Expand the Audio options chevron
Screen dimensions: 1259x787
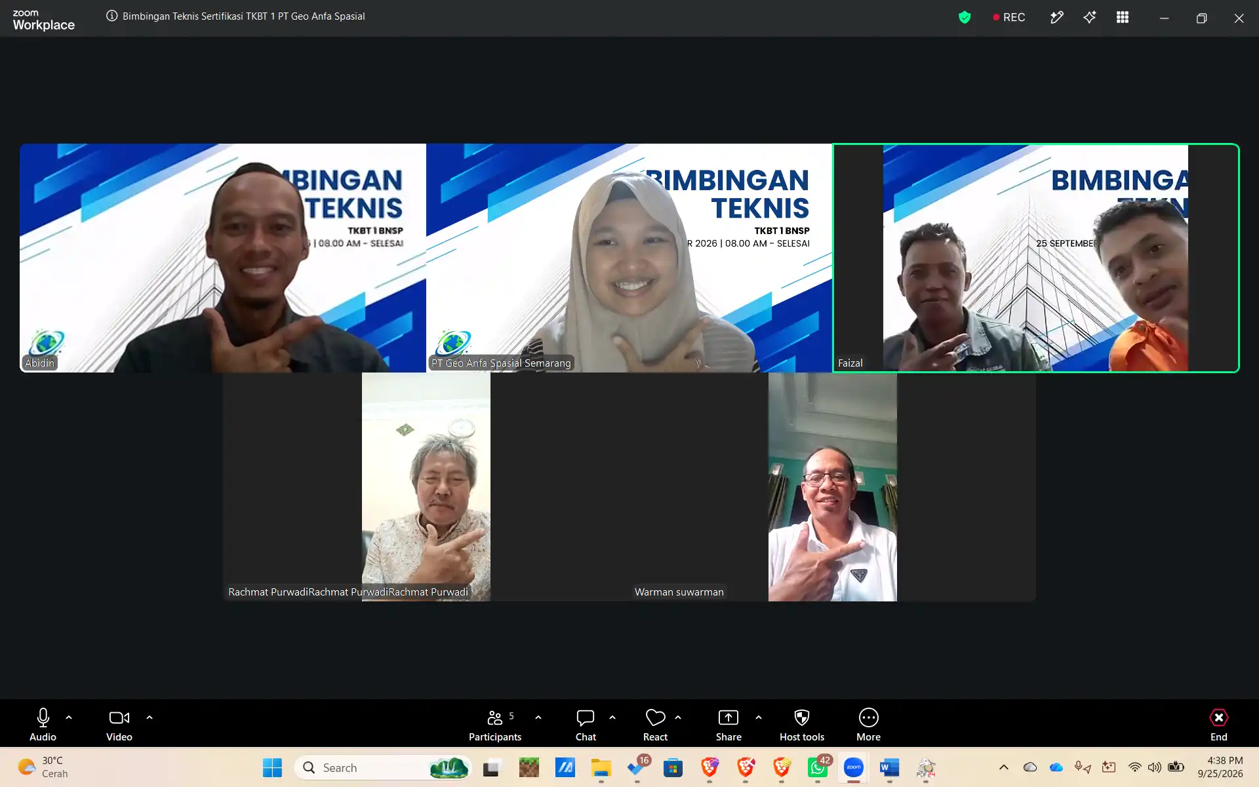(69, 717)
